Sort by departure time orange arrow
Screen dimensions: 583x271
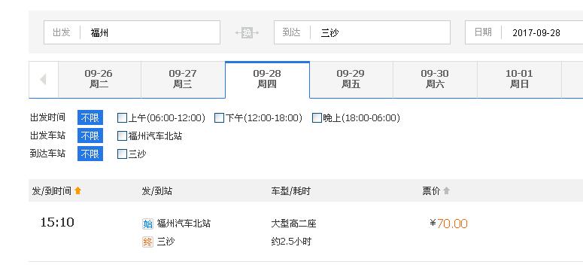pos(77,191)
